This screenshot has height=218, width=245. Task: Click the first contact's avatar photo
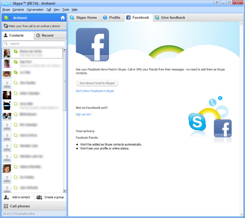[x=7, y=53]
